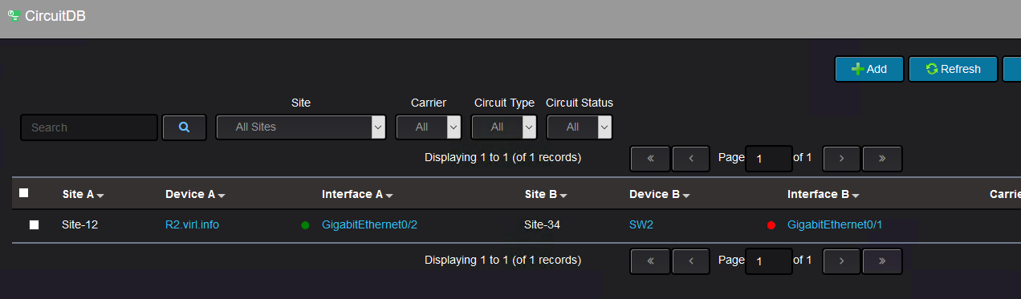This screenshot has height=299, width=1021.
Task: Click the CircuitDB title text
Action: [56, 16]
